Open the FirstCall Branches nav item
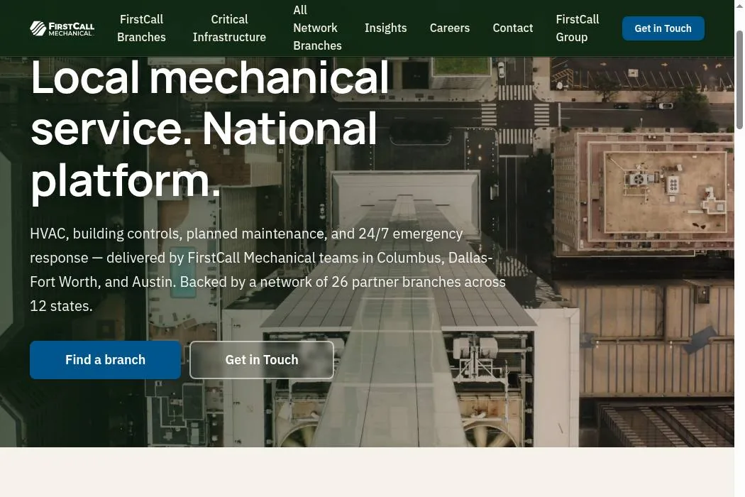The image size is (745, 497). click(x=141, y=28)
